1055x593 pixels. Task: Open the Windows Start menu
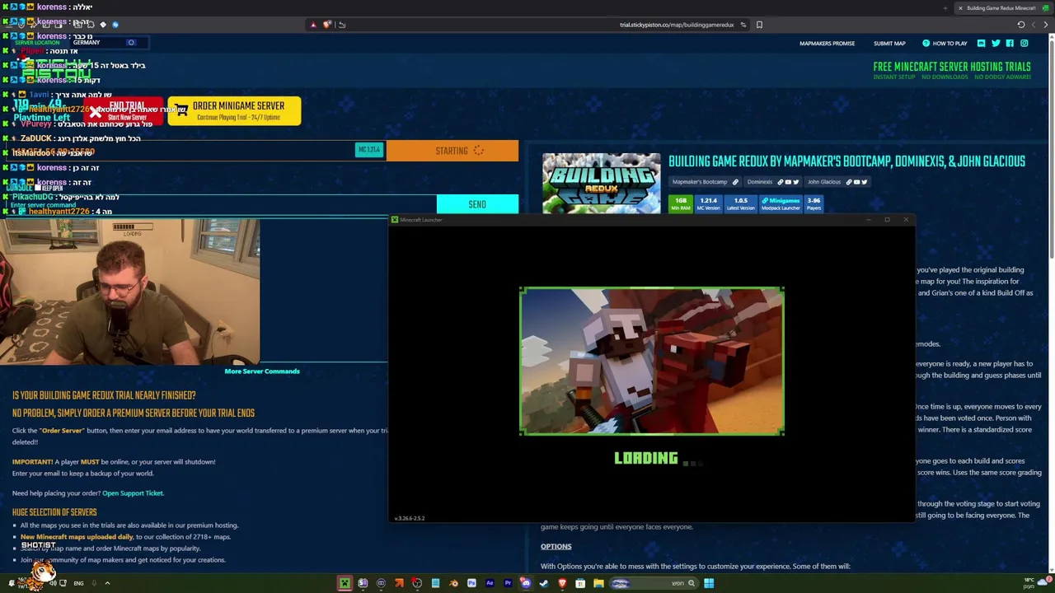coord(709,583)
